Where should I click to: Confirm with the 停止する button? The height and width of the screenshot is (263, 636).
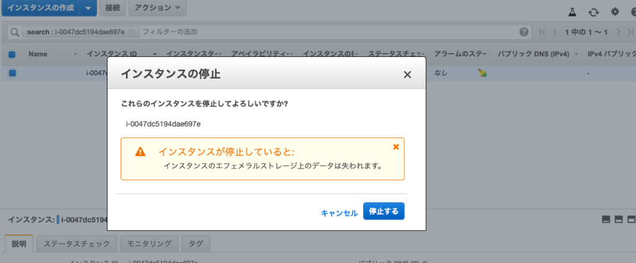click(384, 212)
